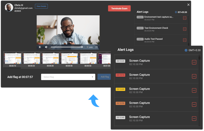Viewport: 204px width, 131px height.
Task: Click the Environment test capture alert text
Action: (159, 17)
